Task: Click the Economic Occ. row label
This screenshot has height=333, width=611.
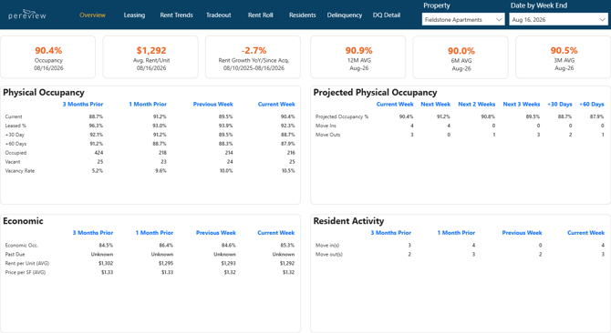Action: 22,245
